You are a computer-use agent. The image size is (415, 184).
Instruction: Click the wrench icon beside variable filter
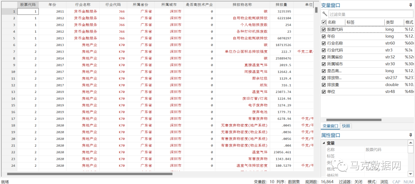(324, 14)
